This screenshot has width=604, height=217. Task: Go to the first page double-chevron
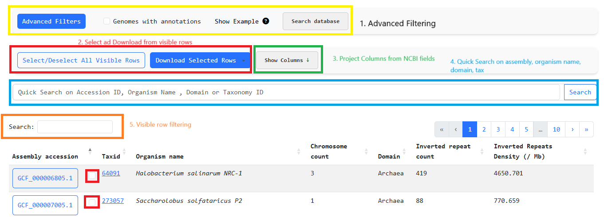point(442,129)
